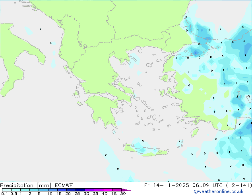The height and width of the screenshot is (195, 252).
Task: Click the 5–10 mm legend color swatch
Action: [x=43, y=190]
